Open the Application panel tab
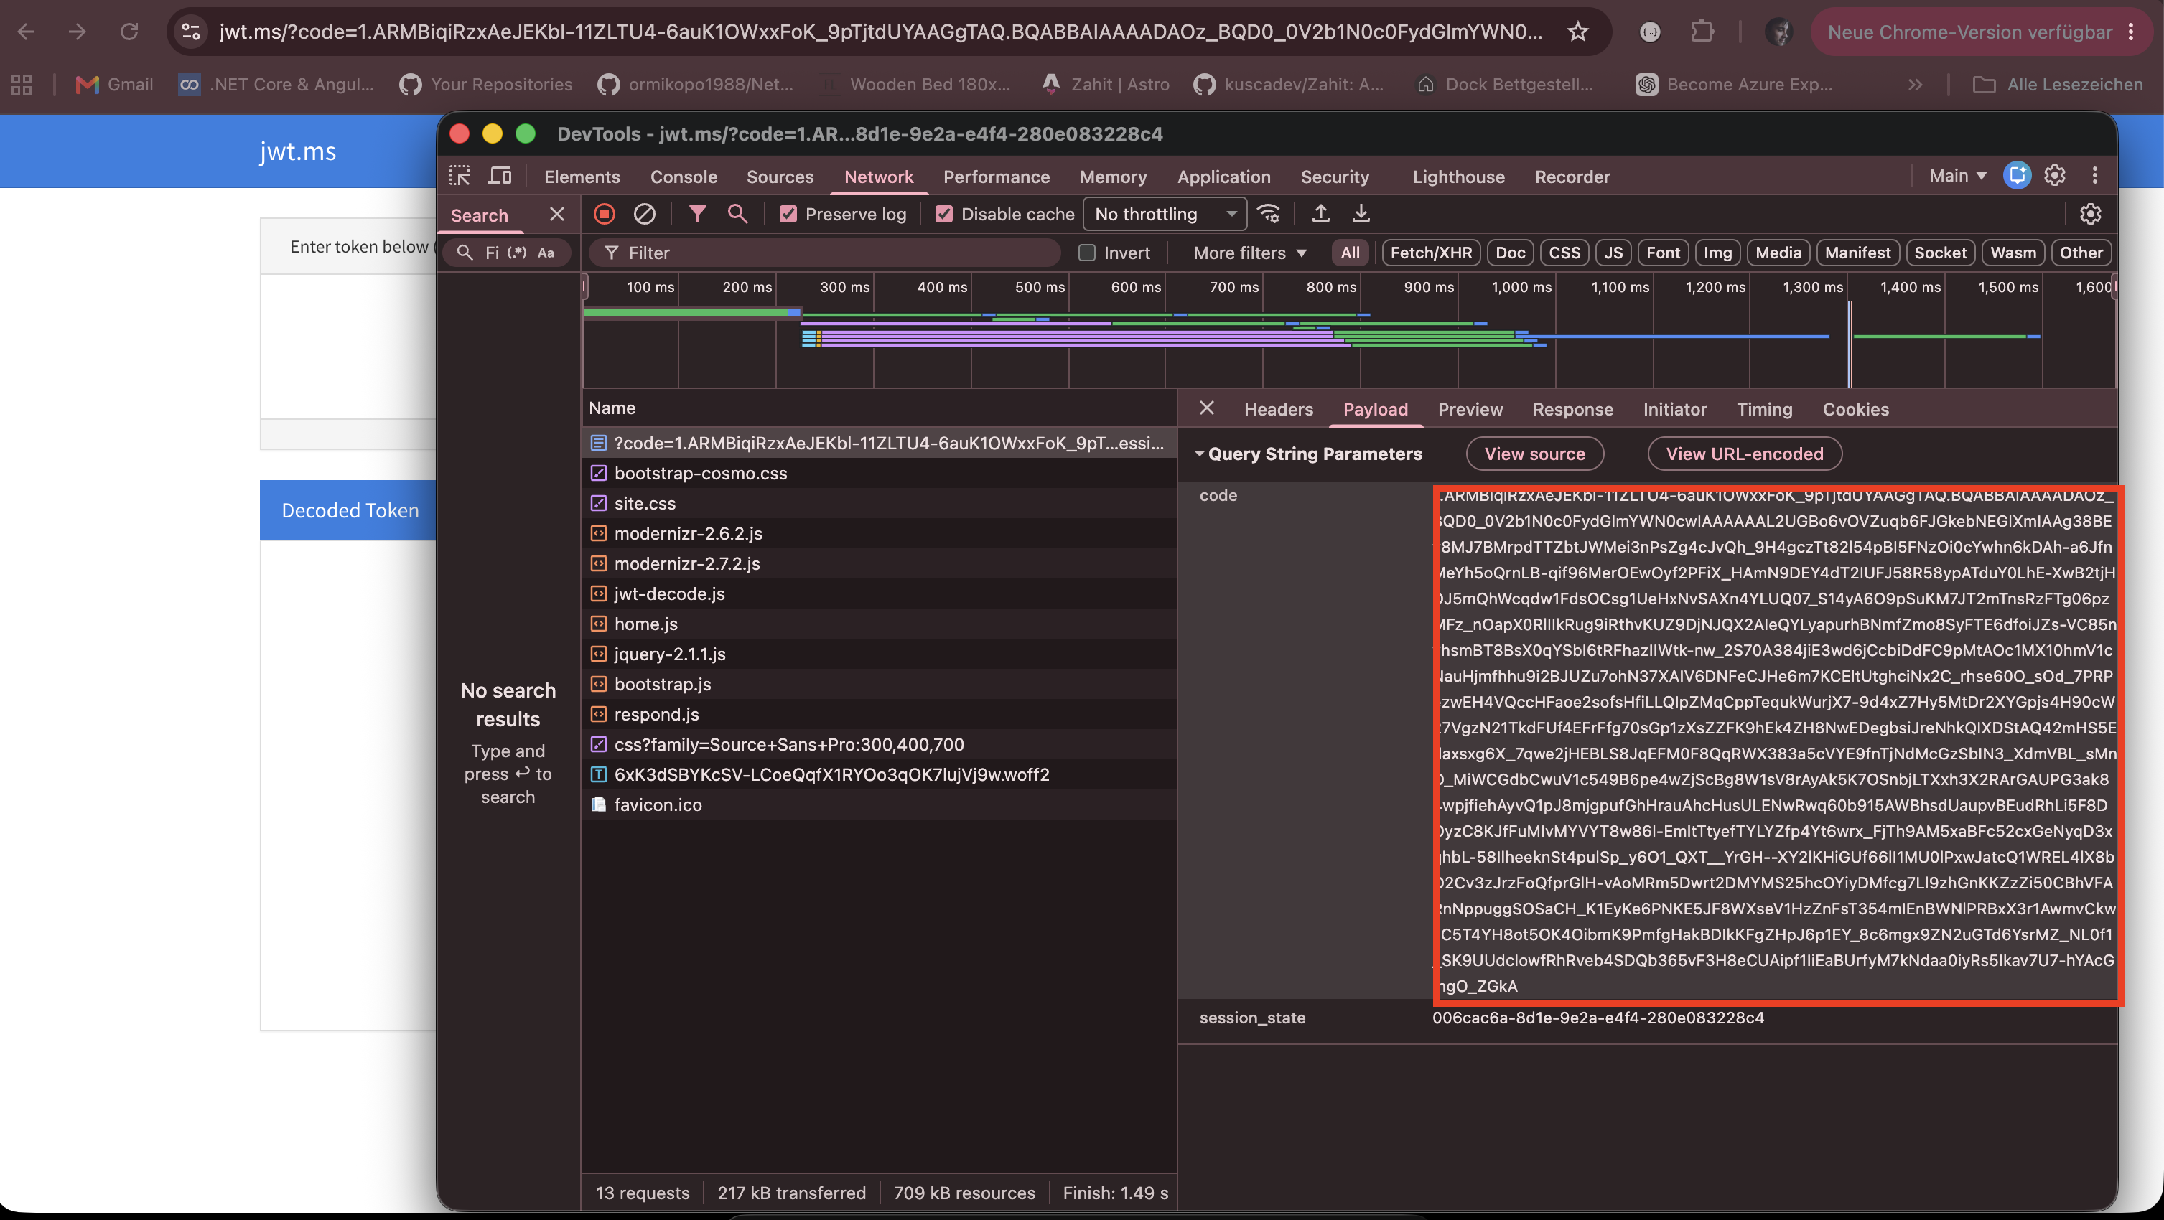The width and height of the screenshot is (2164, 1220). 1223,177
